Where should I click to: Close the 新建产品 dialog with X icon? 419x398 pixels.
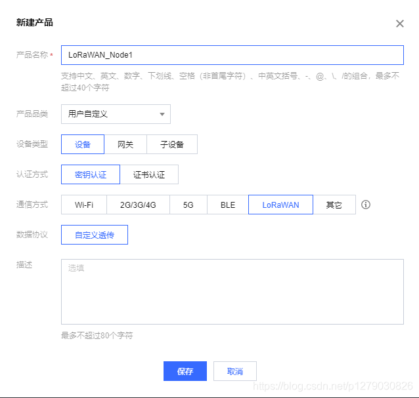click(x=400, y=24)
